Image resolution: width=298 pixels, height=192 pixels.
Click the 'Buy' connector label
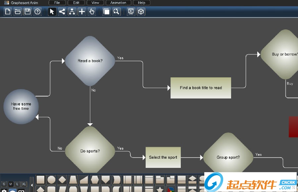pos(290,84)
